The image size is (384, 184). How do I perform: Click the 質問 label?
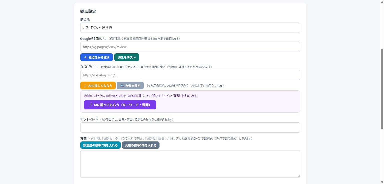point(83,138)
